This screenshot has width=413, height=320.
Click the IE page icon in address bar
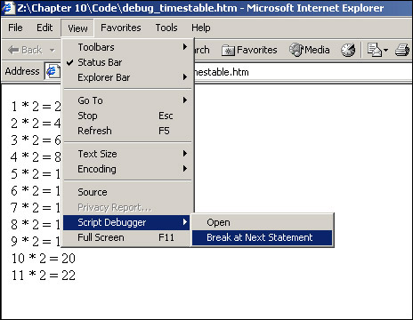[53, 71]
